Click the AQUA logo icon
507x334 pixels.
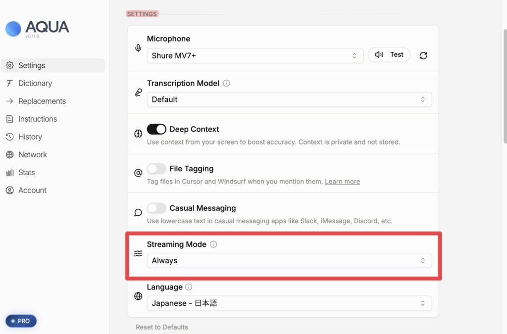pos(13,29)
